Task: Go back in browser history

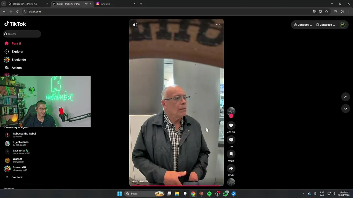Action: (4, 12)
